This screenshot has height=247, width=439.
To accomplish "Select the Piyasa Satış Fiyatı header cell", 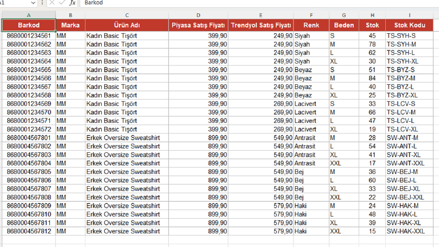I will pyautogui.click(x=198, y=25).
